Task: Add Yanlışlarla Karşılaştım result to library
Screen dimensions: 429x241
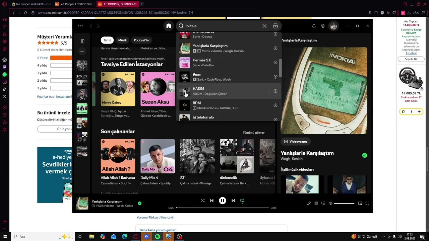Action: point(275,48)
